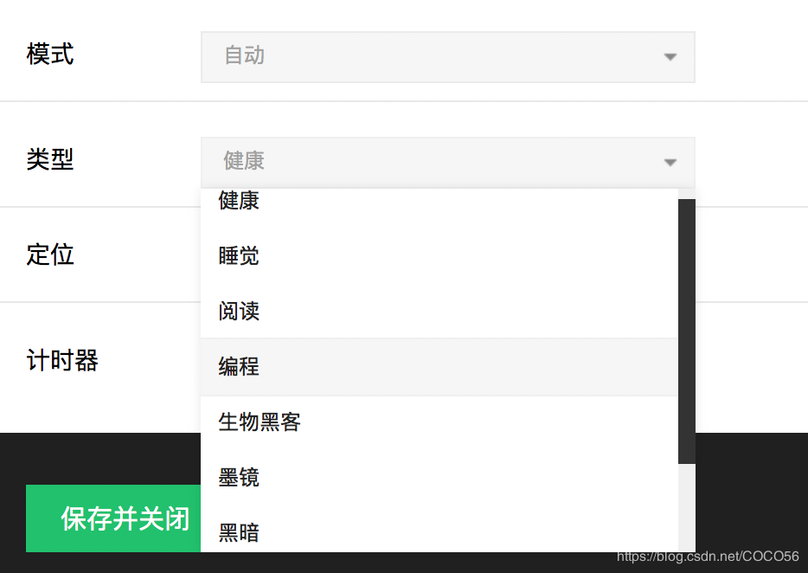Collapse the 类型 dropdown arrow
This screenshot has width=808, height=573.
pyautogui.click(x=670, y=162)
